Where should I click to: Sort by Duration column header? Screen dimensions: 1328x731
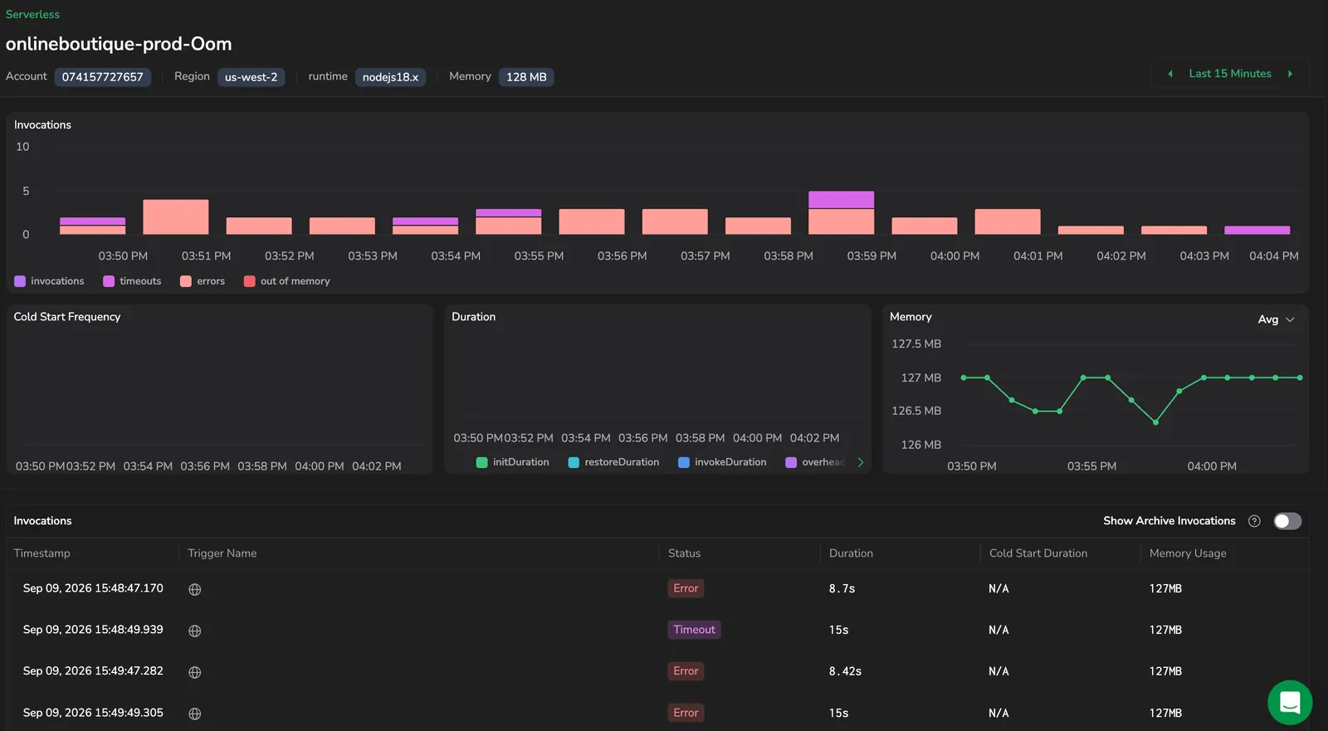[851, 553]
